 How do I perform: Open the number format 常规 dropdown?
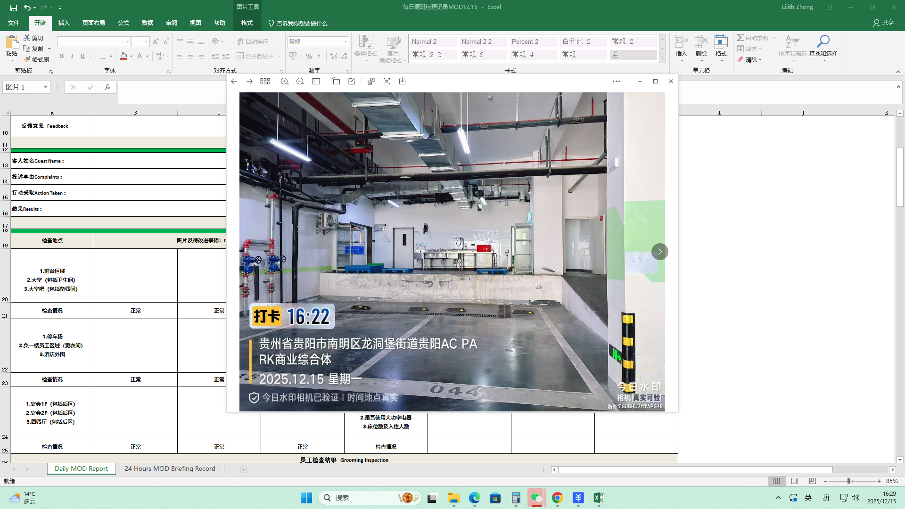tap(346, 42)
